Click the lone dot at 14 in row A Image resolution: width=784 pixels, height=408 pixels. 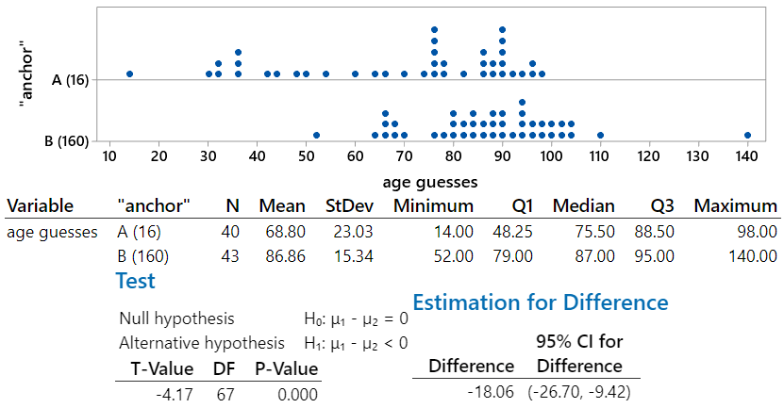(129, 73)
